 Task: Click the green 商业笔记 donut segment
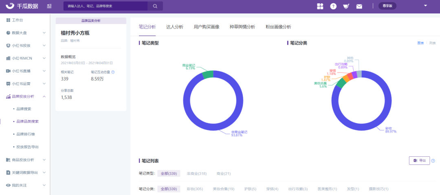[208, 74]
